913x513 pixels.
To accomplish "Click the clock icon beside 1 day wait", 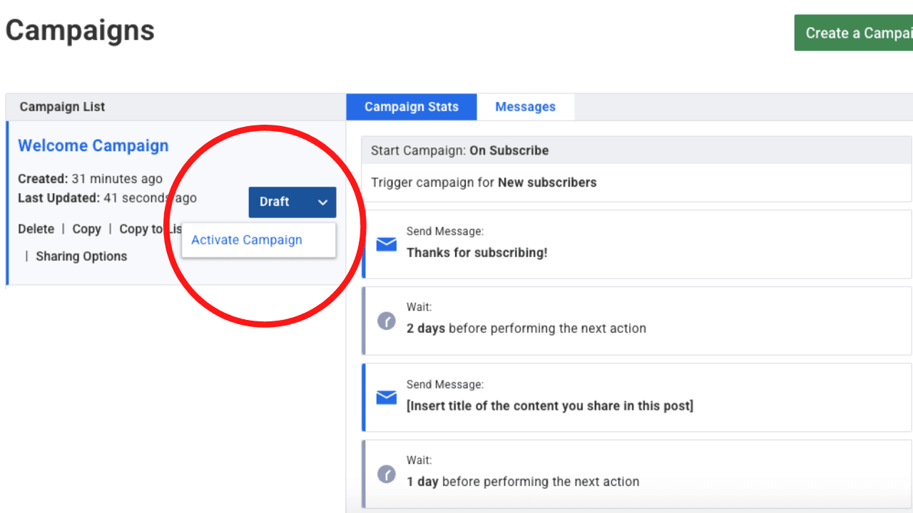I will [x=387, y=474].
